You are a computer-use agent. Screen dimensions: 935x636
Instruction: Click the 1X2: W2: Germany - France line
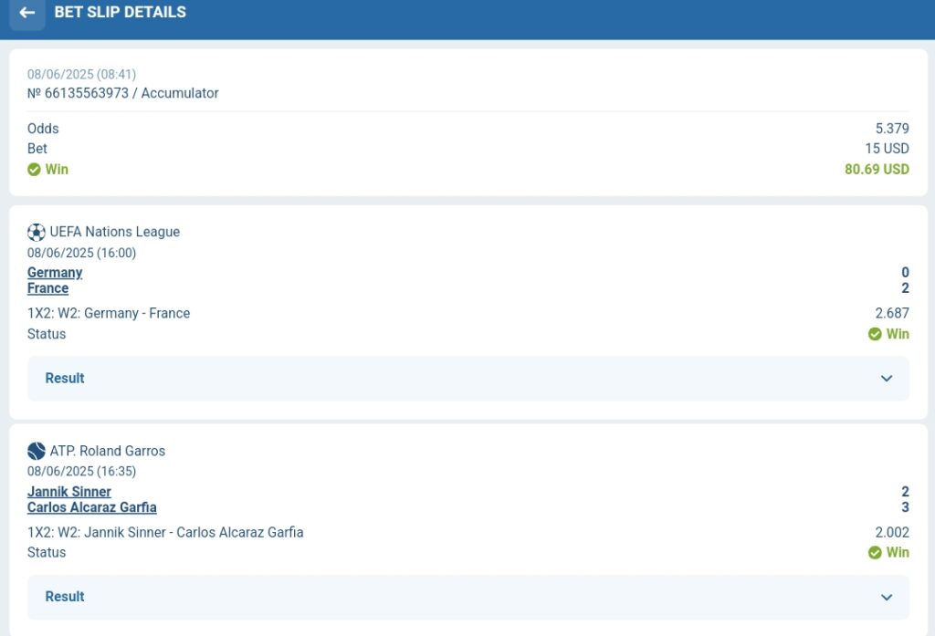tap(109, 314)
